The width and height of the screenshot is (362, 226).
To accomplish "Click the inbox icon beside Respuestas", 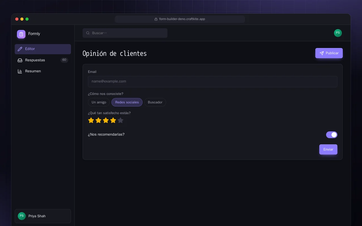I will tap(20, 60).
